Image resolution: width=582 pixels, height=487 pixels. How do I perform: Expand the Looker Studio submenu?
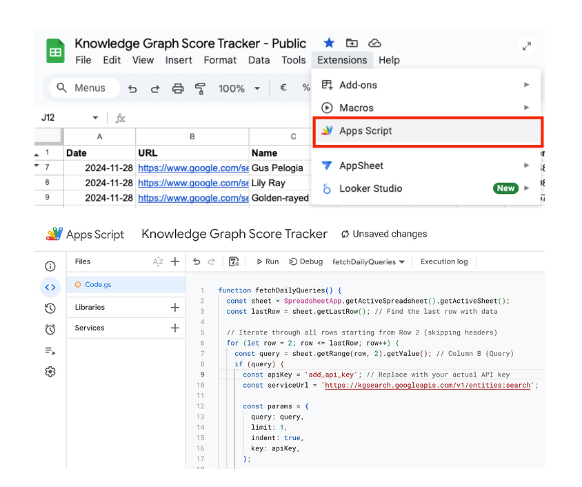pyautogui.click(x=425, y=188)
